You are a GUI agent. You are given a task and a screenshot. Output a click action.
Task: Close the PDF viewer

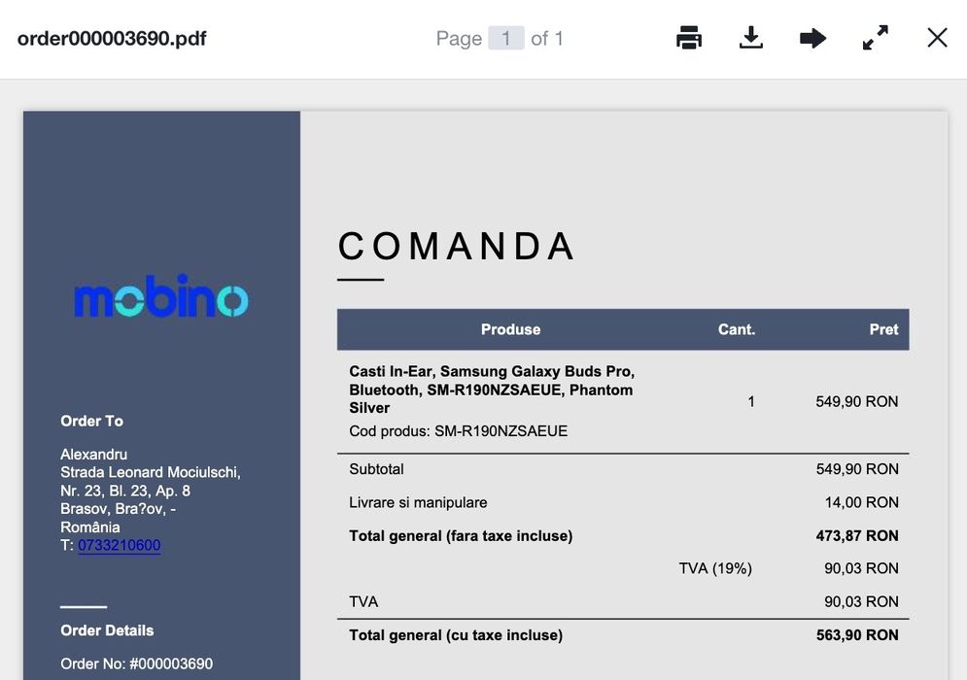[938, 38]
